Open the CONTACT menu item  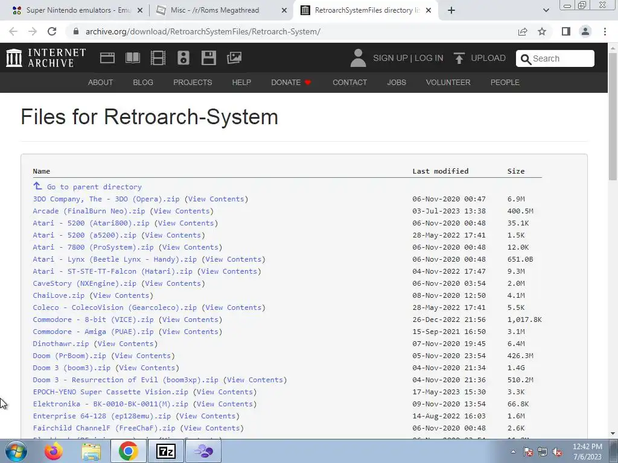point(349,82)
